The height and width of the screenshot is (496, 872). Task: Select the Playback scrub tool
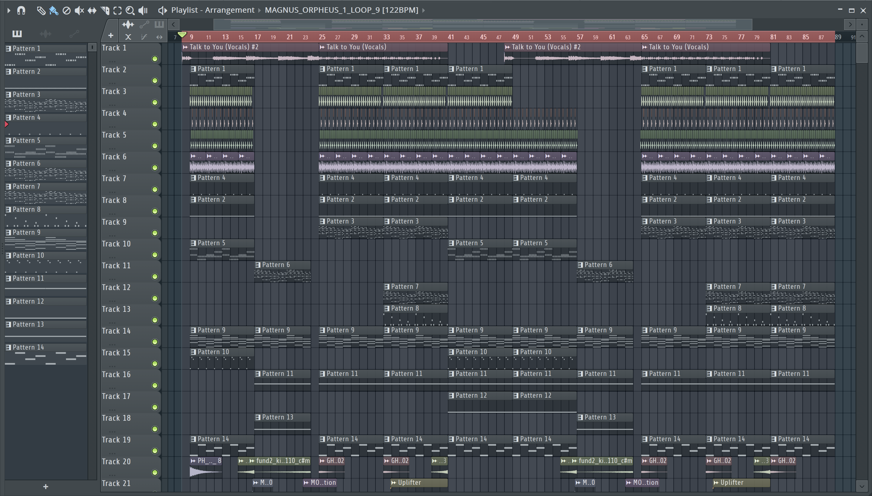(x=143, y=11)
